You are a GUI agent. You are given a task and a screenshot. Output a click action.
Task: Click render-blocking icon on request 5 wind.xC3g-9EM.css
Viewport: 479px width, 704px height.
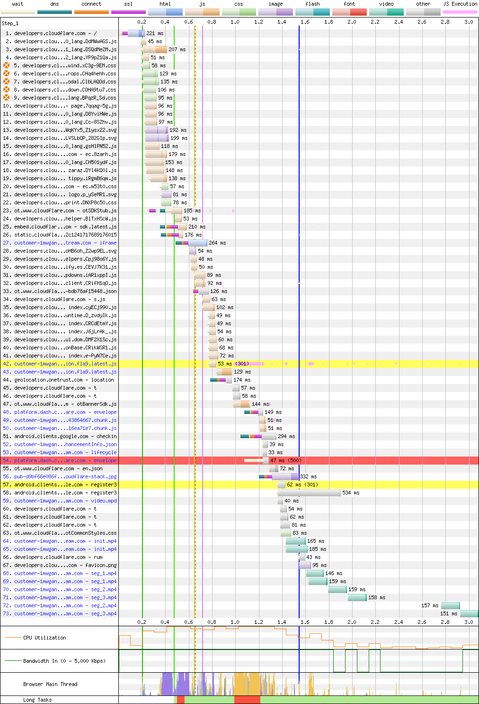tap(7, 65)
